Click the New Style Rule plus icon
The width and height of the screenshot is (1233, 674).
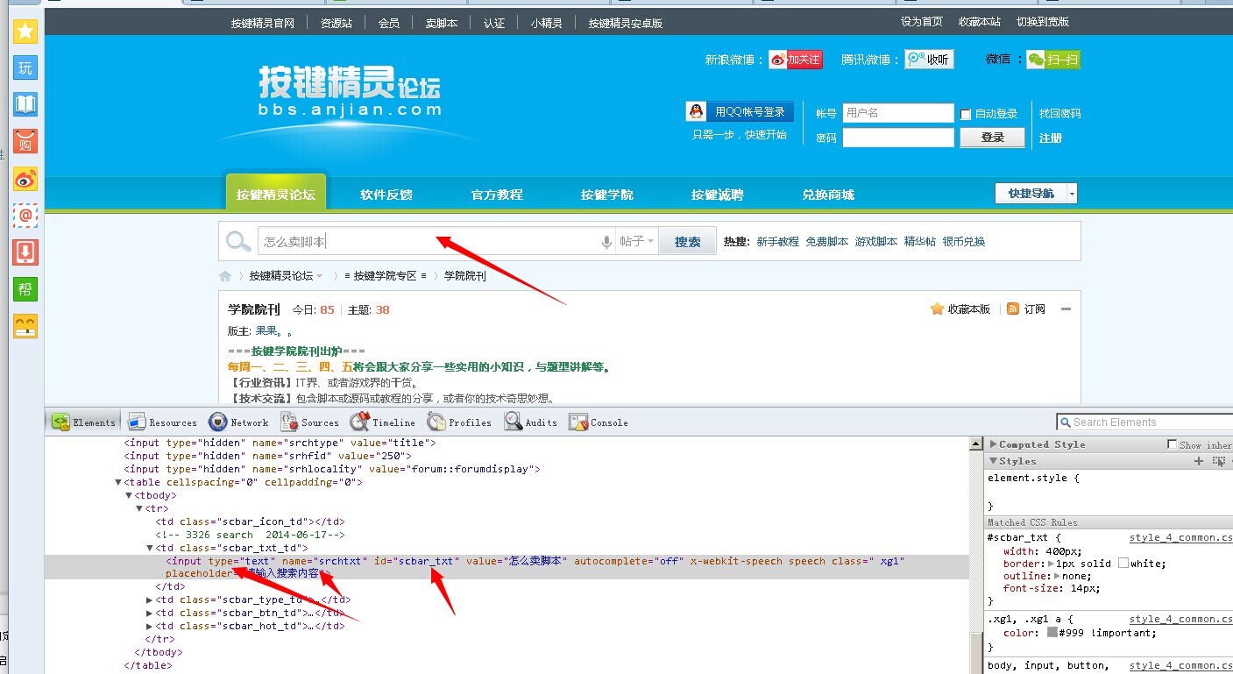point(1199,461)
